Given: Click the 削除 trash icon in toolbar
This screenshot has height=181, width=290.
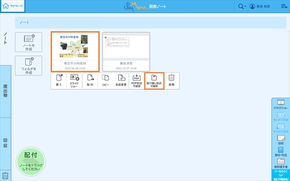Looking at the screenshot, I should pyautogui.click(x=172, y=81).
